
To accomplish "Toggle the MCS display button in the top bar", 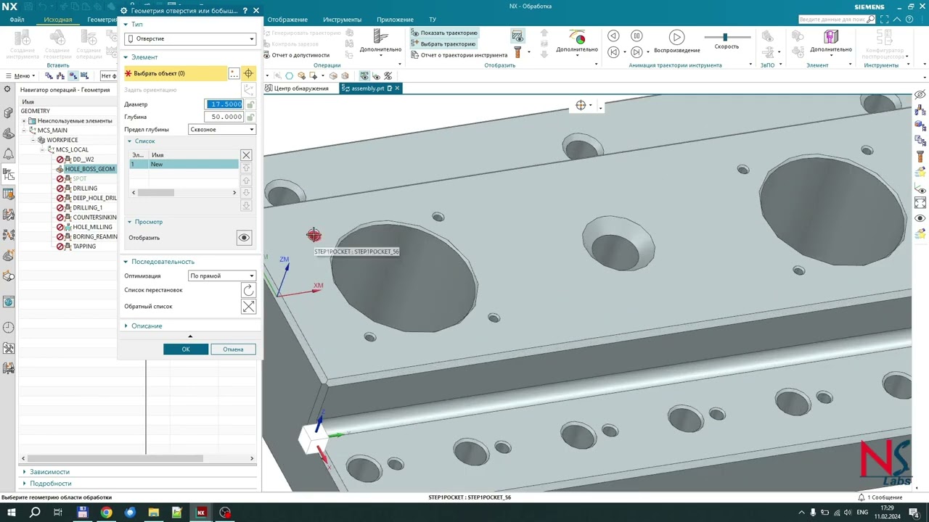I will pos(364,75).
